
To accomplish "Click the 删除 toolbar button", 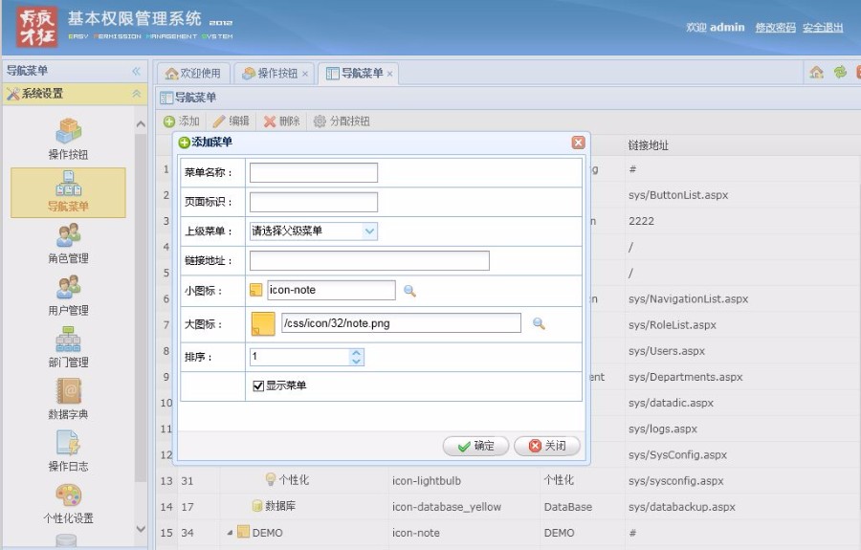I will click(281, 121).
